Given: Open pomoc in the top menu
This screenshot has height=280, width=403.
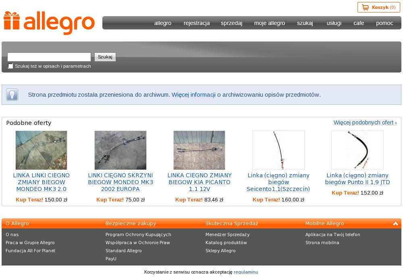Looking at the screenshot, I should 384,23.
